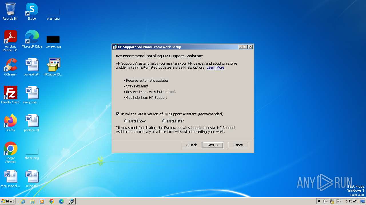Click the clock showing 6:15 AM
This screenshot has height=205, width=366.
coord(351,201)
